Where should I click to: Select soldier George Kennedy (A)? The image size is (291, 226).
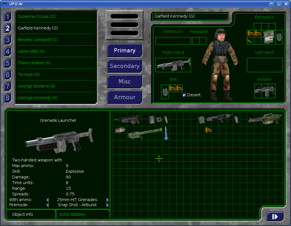point(56,98)
